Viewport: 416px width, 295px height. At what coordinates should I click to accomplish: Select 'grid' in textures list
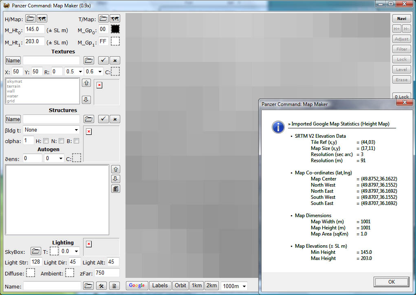tap(11, 101)
